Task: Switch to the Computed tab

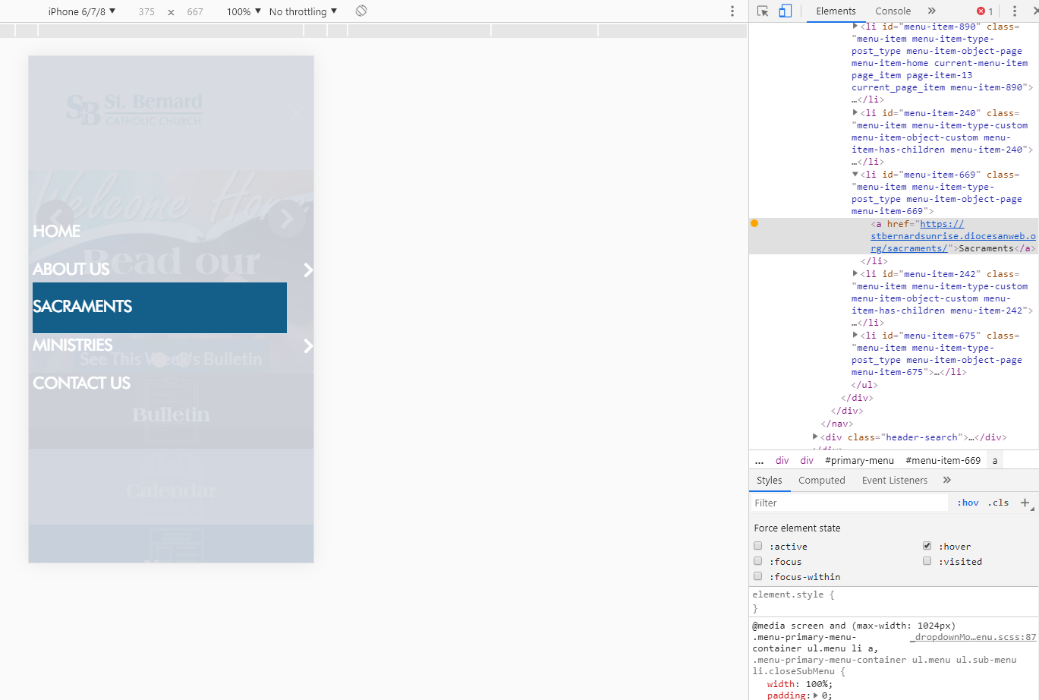Action: tap(821, 481)
